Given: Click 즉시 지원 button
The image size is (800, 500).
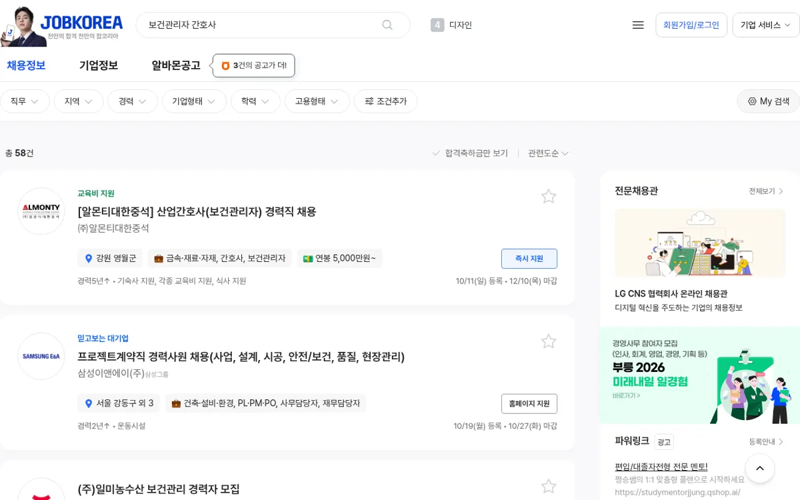Looking at the screenshot, I should click(529, 258).
